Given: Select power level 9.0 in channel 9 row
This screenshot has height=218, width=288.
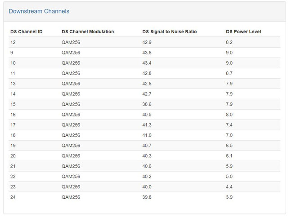Looking at the screenshot, I should 229,53.
